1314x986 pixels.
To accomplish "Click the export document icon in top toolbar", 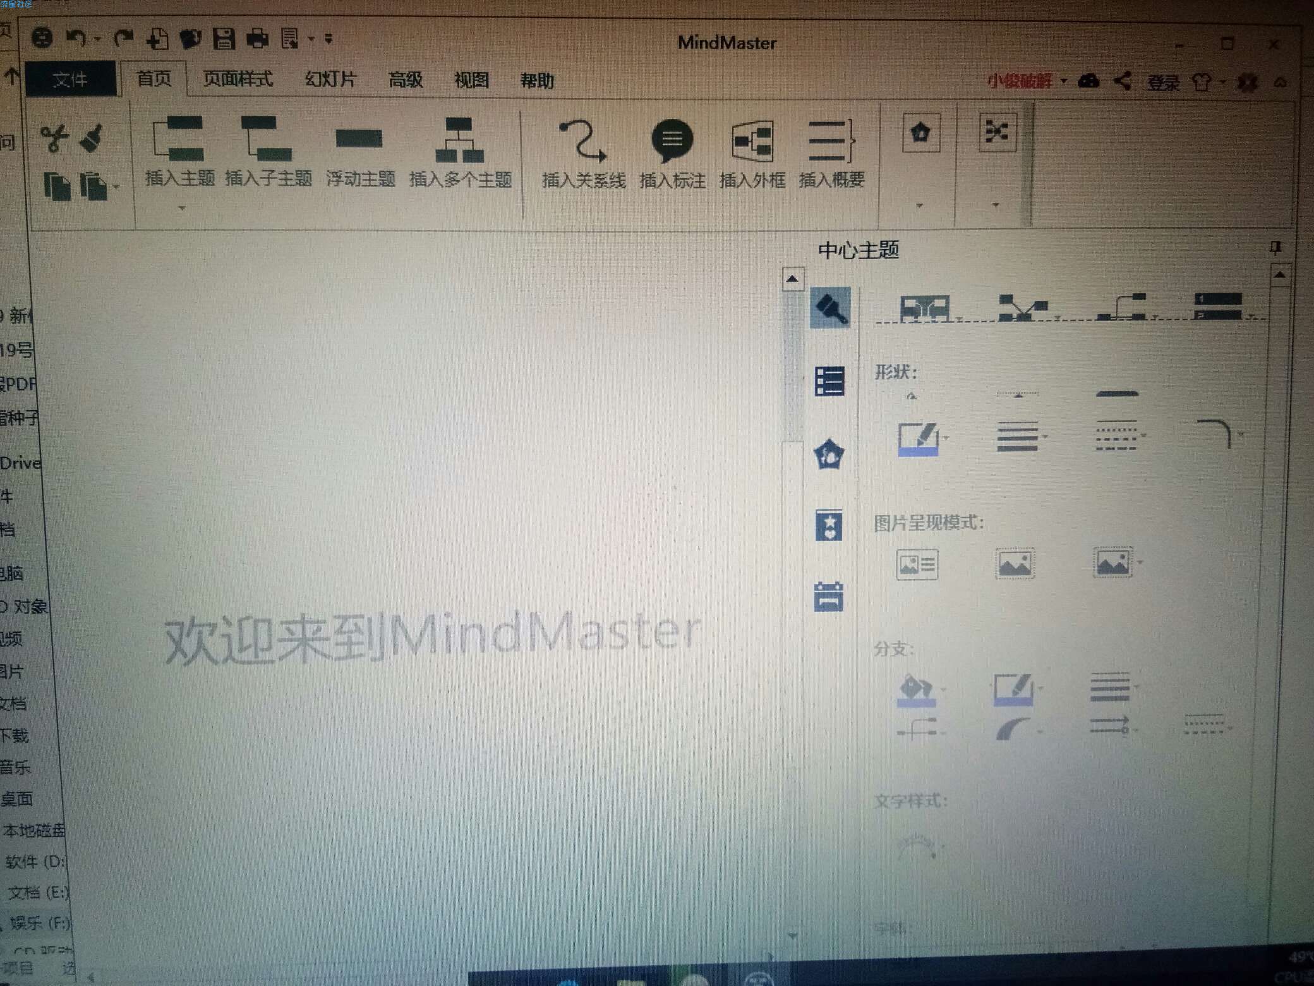I will click(290, 39).
